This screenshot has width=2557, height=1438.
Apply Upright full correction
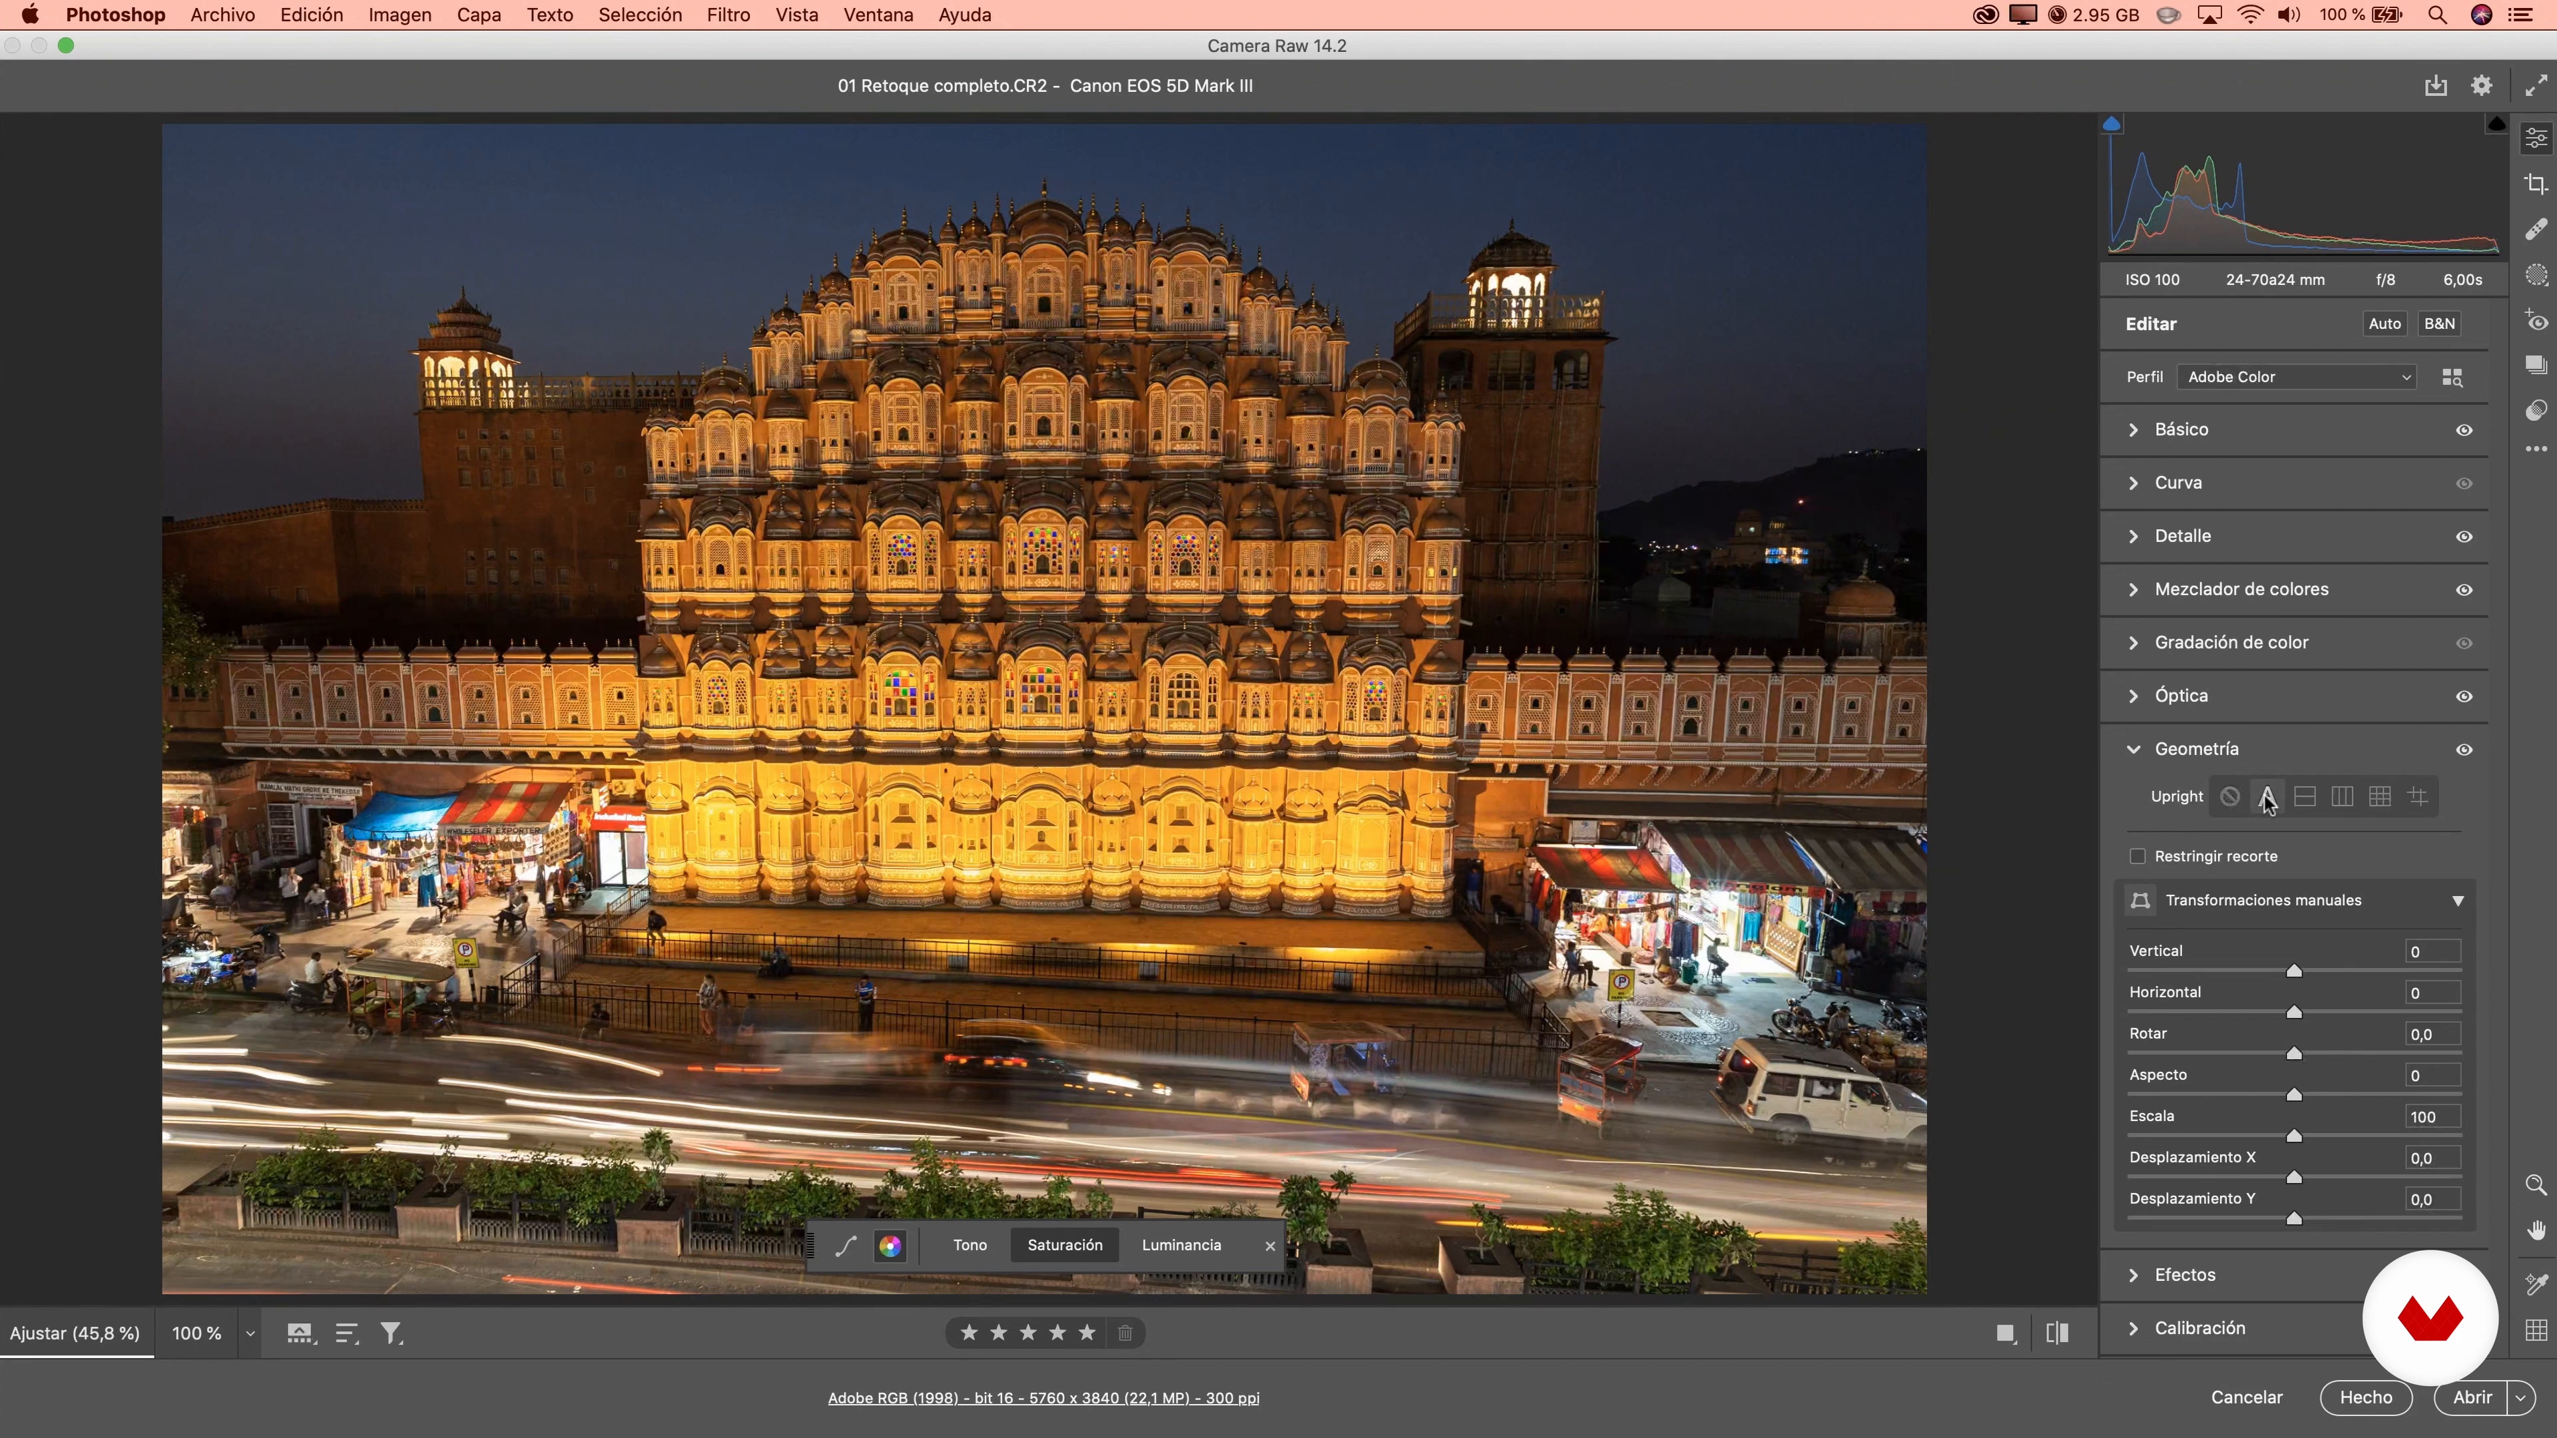2379,797
